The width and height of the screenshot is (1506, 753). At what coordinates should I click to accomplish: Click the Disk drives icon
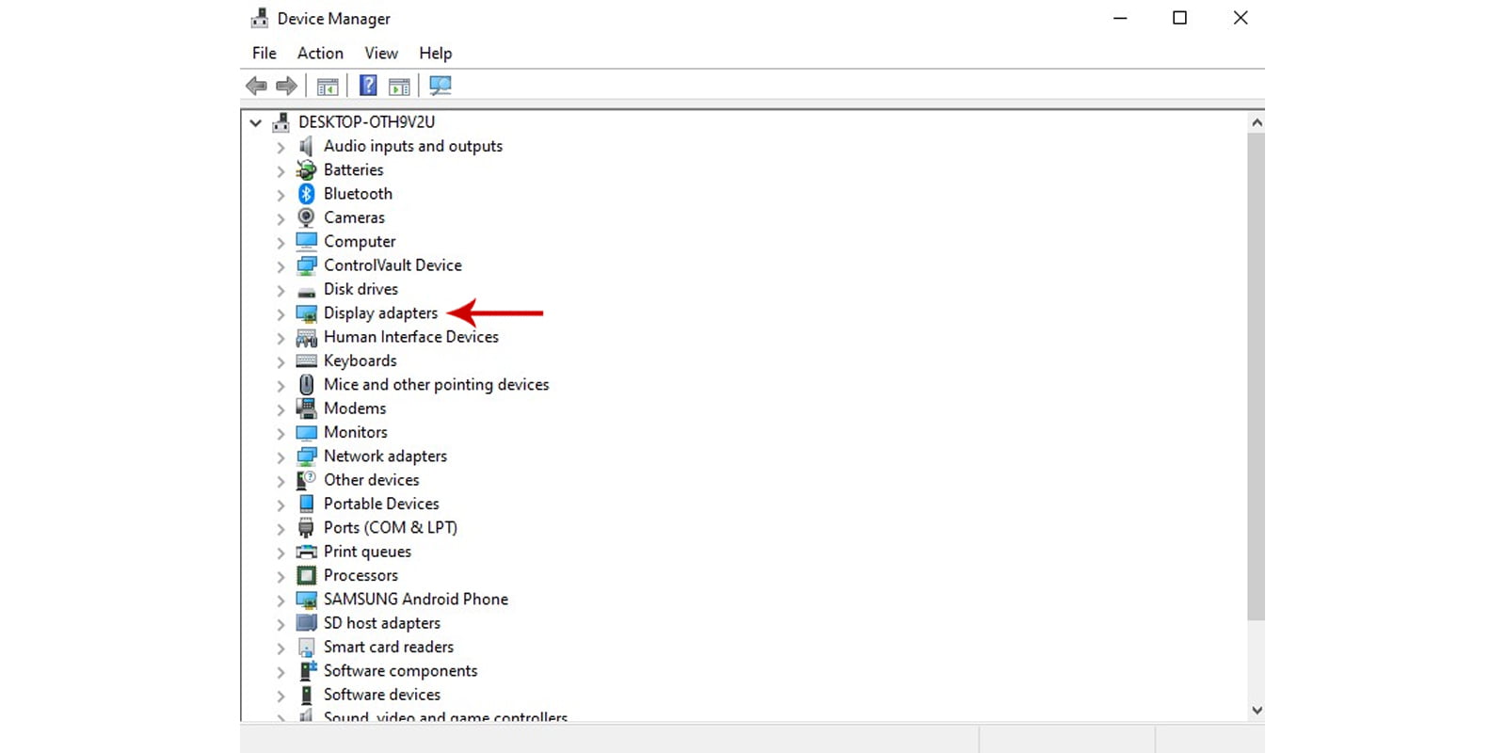[x=306, y=291]
